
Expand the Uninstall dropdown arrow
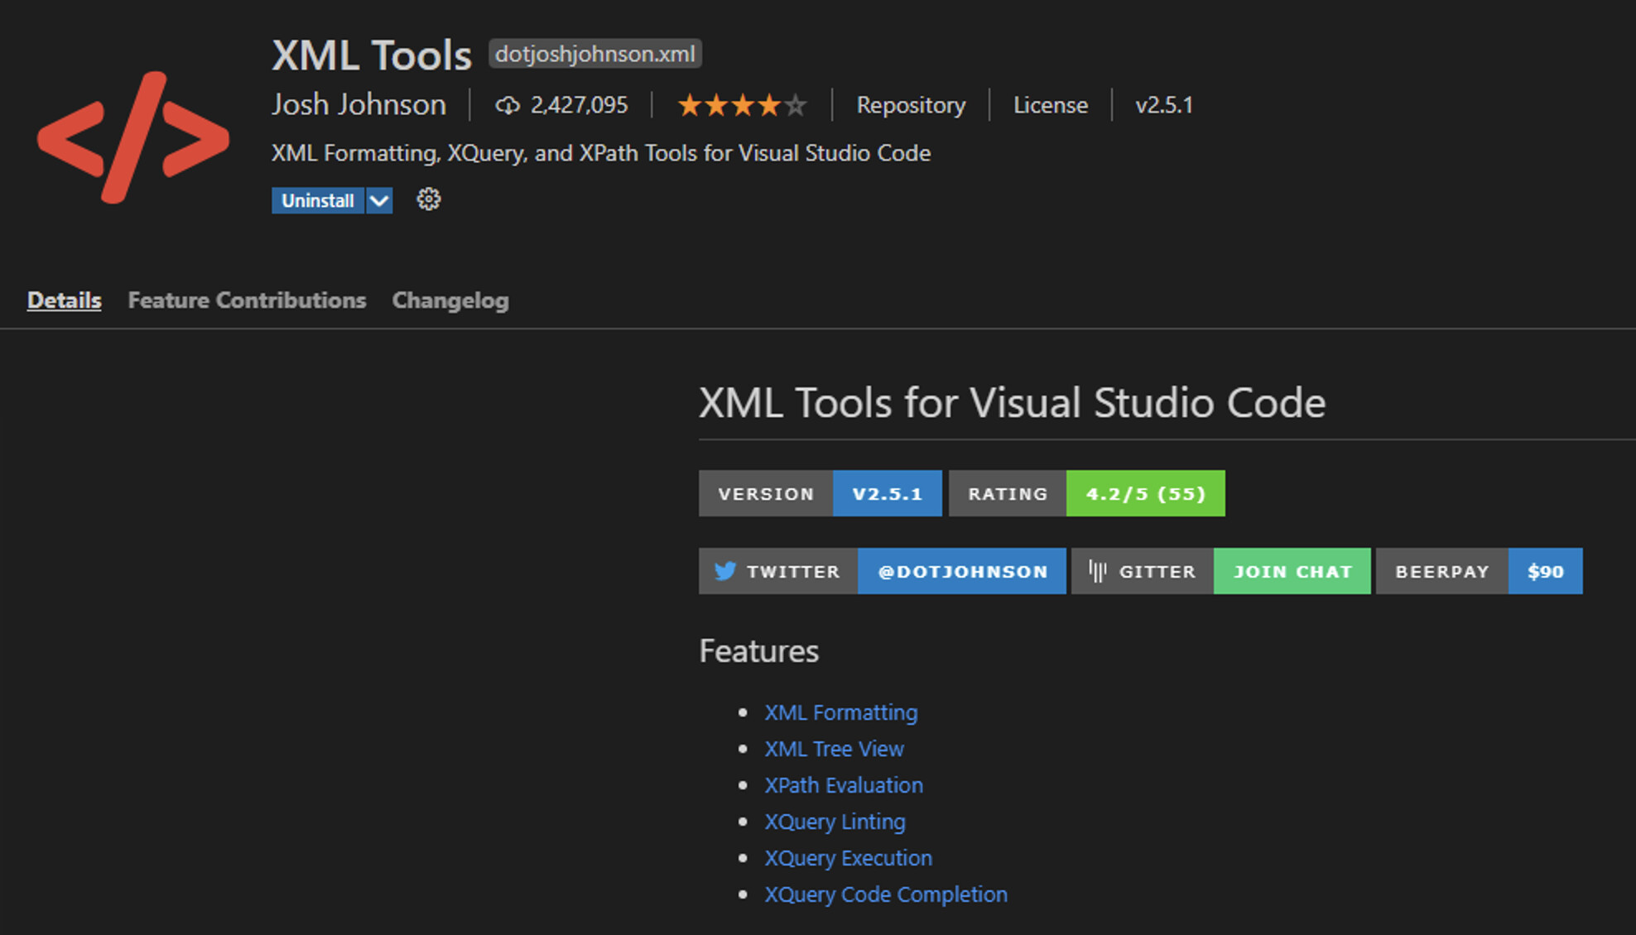point(379,200)
